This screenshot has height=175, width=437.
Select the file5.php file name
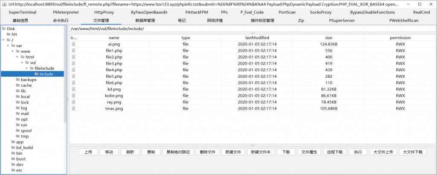(x=114, y=76)
